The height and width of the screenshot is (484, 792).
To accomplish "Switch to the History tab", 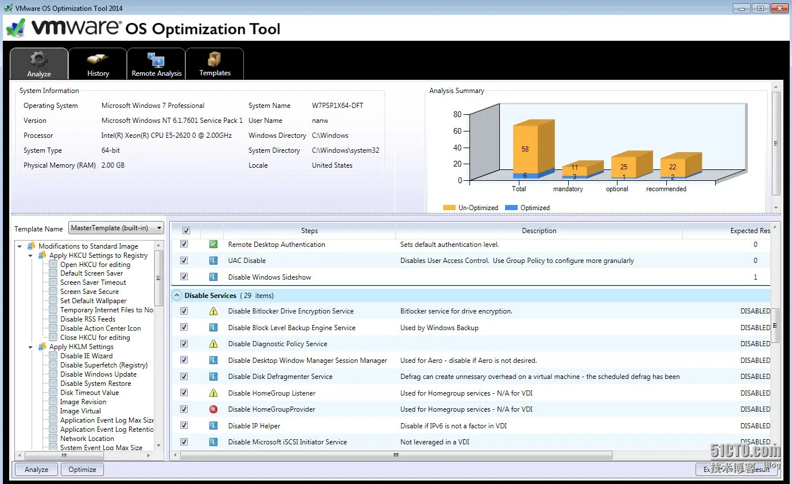I will 98,64.
